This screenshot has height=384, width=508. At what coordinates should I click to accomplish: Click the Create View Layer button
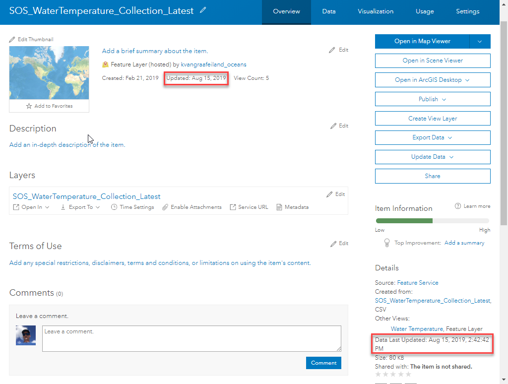pyautogui.click(x=433, y=119)
